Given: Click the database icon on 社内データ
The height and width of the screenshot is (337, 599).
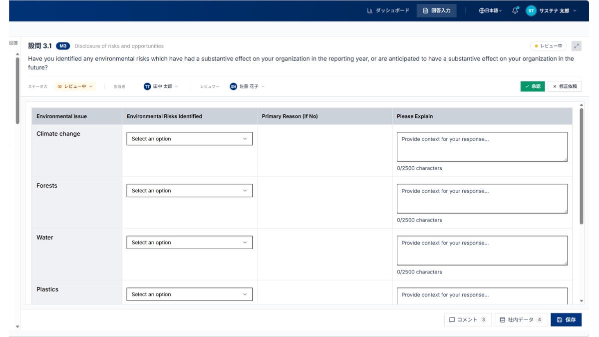Looking at the screenshot, I should click(503, 320).
